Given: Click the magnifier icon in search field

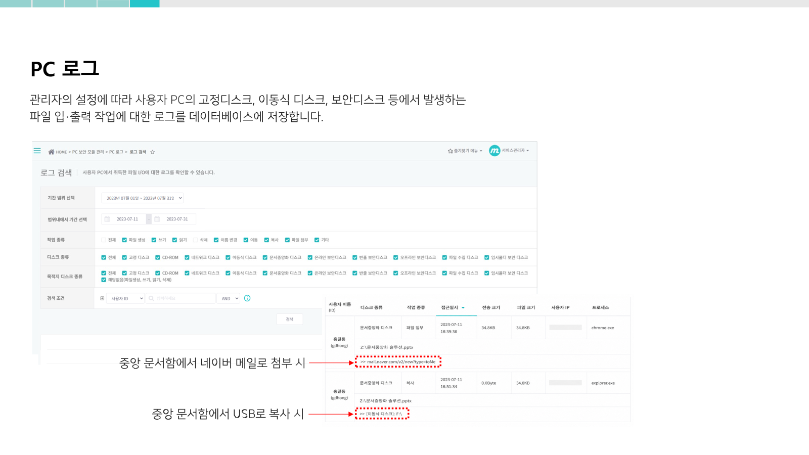Looking at the screenshot, I should coord(151,298).
